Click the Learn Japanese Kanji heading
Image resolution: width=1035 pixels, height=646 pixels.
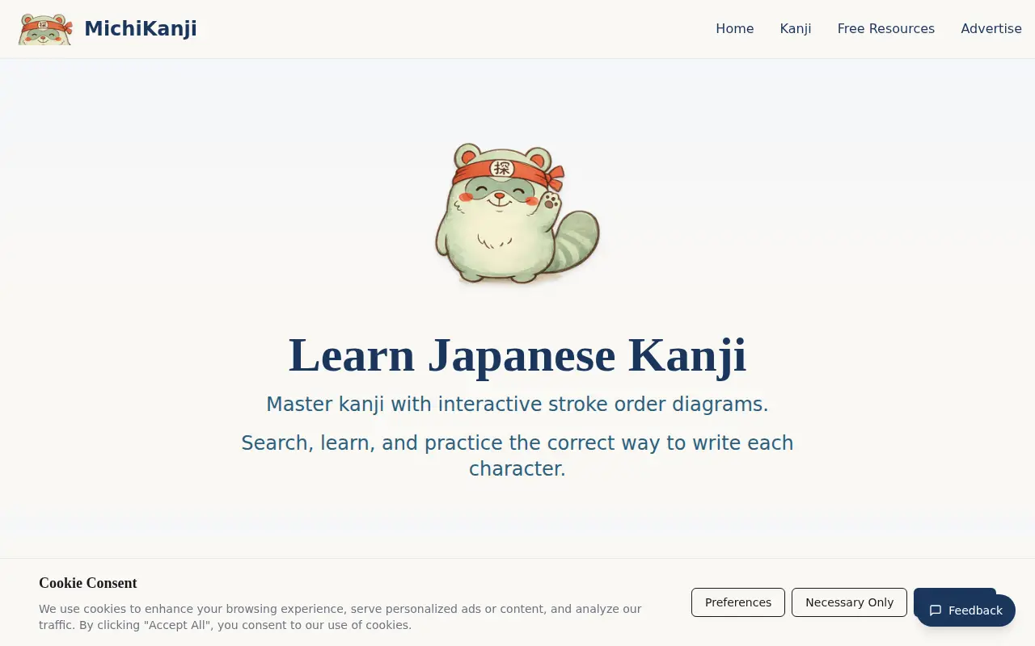(517, 355)
